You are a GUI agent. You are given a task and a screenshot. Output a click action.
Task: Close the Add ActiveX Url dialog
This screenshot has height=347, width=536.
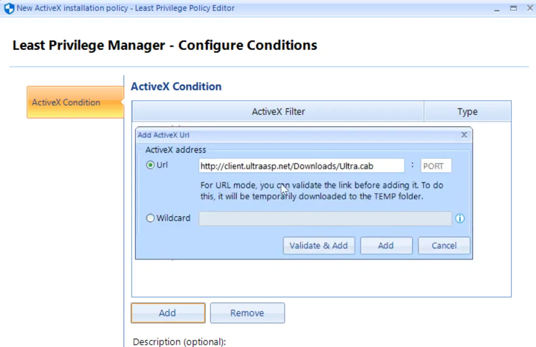point(464,135)
